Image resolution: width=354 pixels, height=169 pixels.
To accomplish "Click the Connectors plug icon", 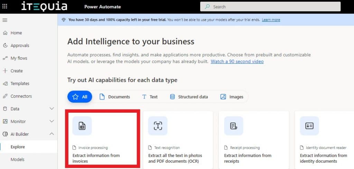I will pos(5,96).
